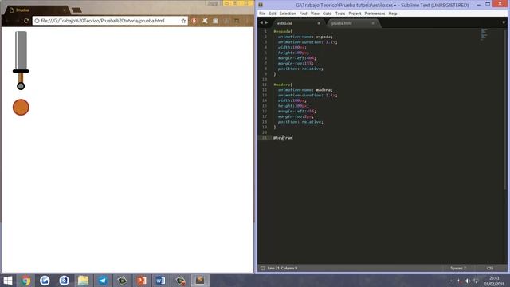Click the 'animation-name: espada;' line
The width and height of the screenshot is (510, 287).
(305, 37)
